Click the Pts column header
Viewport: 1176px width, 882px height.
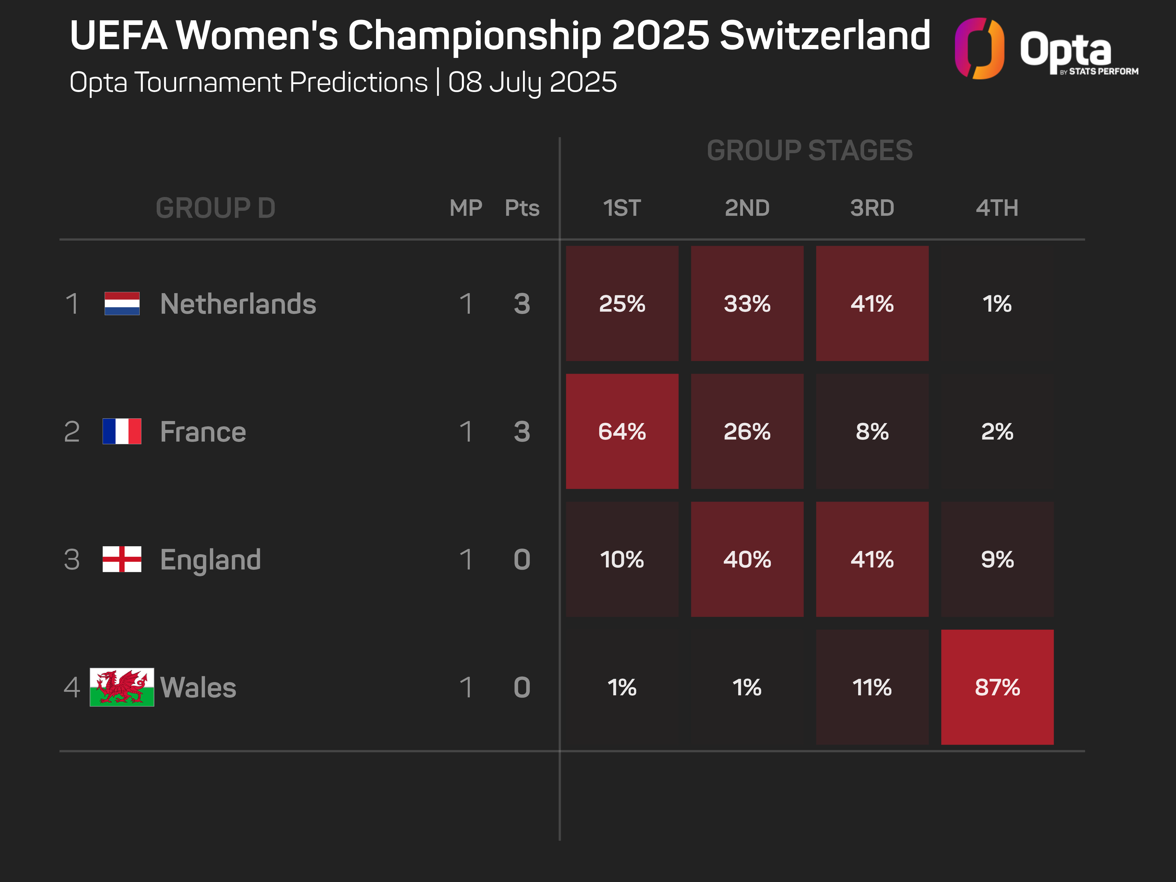(x=522, y=208)
